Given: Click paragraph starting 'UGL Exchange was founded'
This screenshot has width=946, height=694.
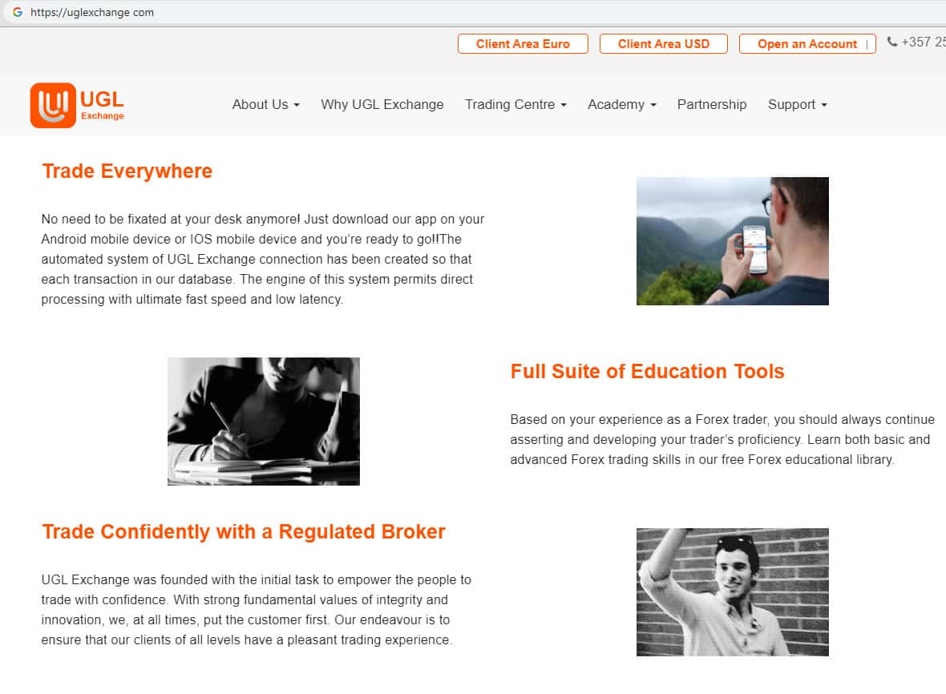Looking at the screenshot, I should tap(256, 610).
